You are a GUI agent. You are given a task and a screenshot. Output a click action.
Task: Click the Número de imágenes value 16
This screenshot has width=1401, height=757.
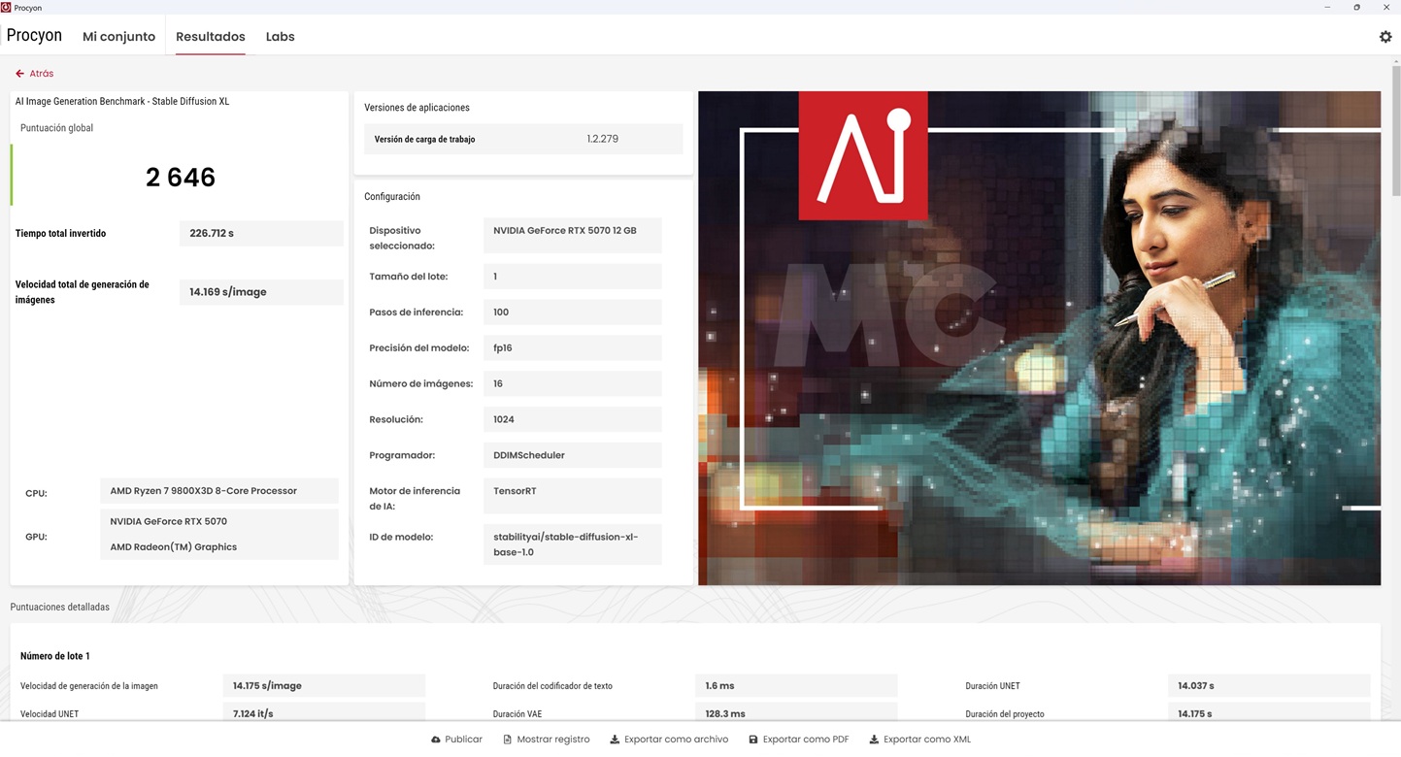click(573, 383)
